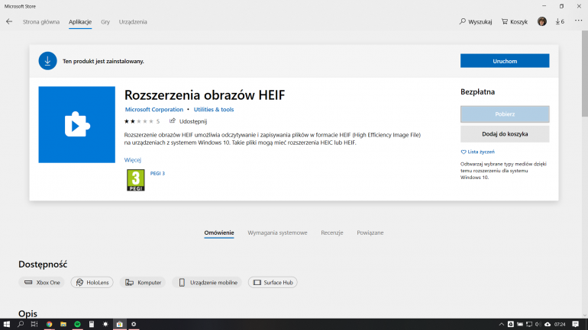Click the Surface Hub chip
Image resolution: width=588 pixels, height=330 pixels.
[x=273, y=283]
